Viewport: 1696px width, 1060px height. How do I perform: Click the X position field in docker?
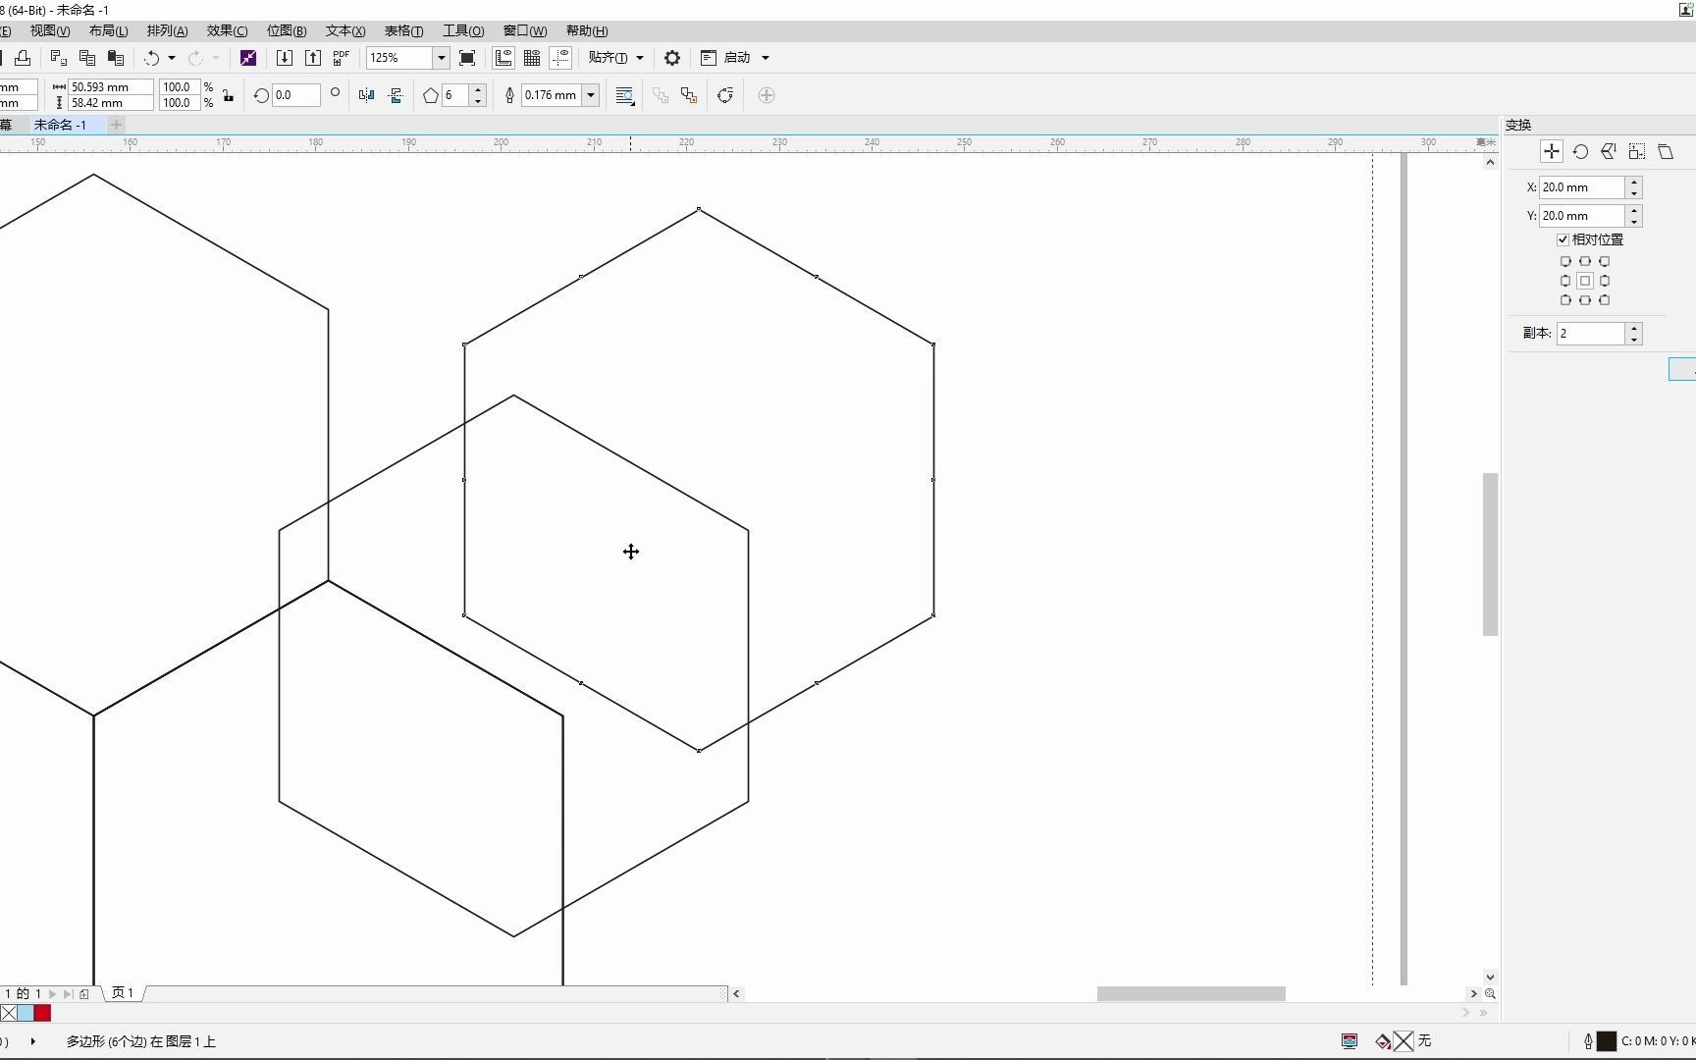1582,187
